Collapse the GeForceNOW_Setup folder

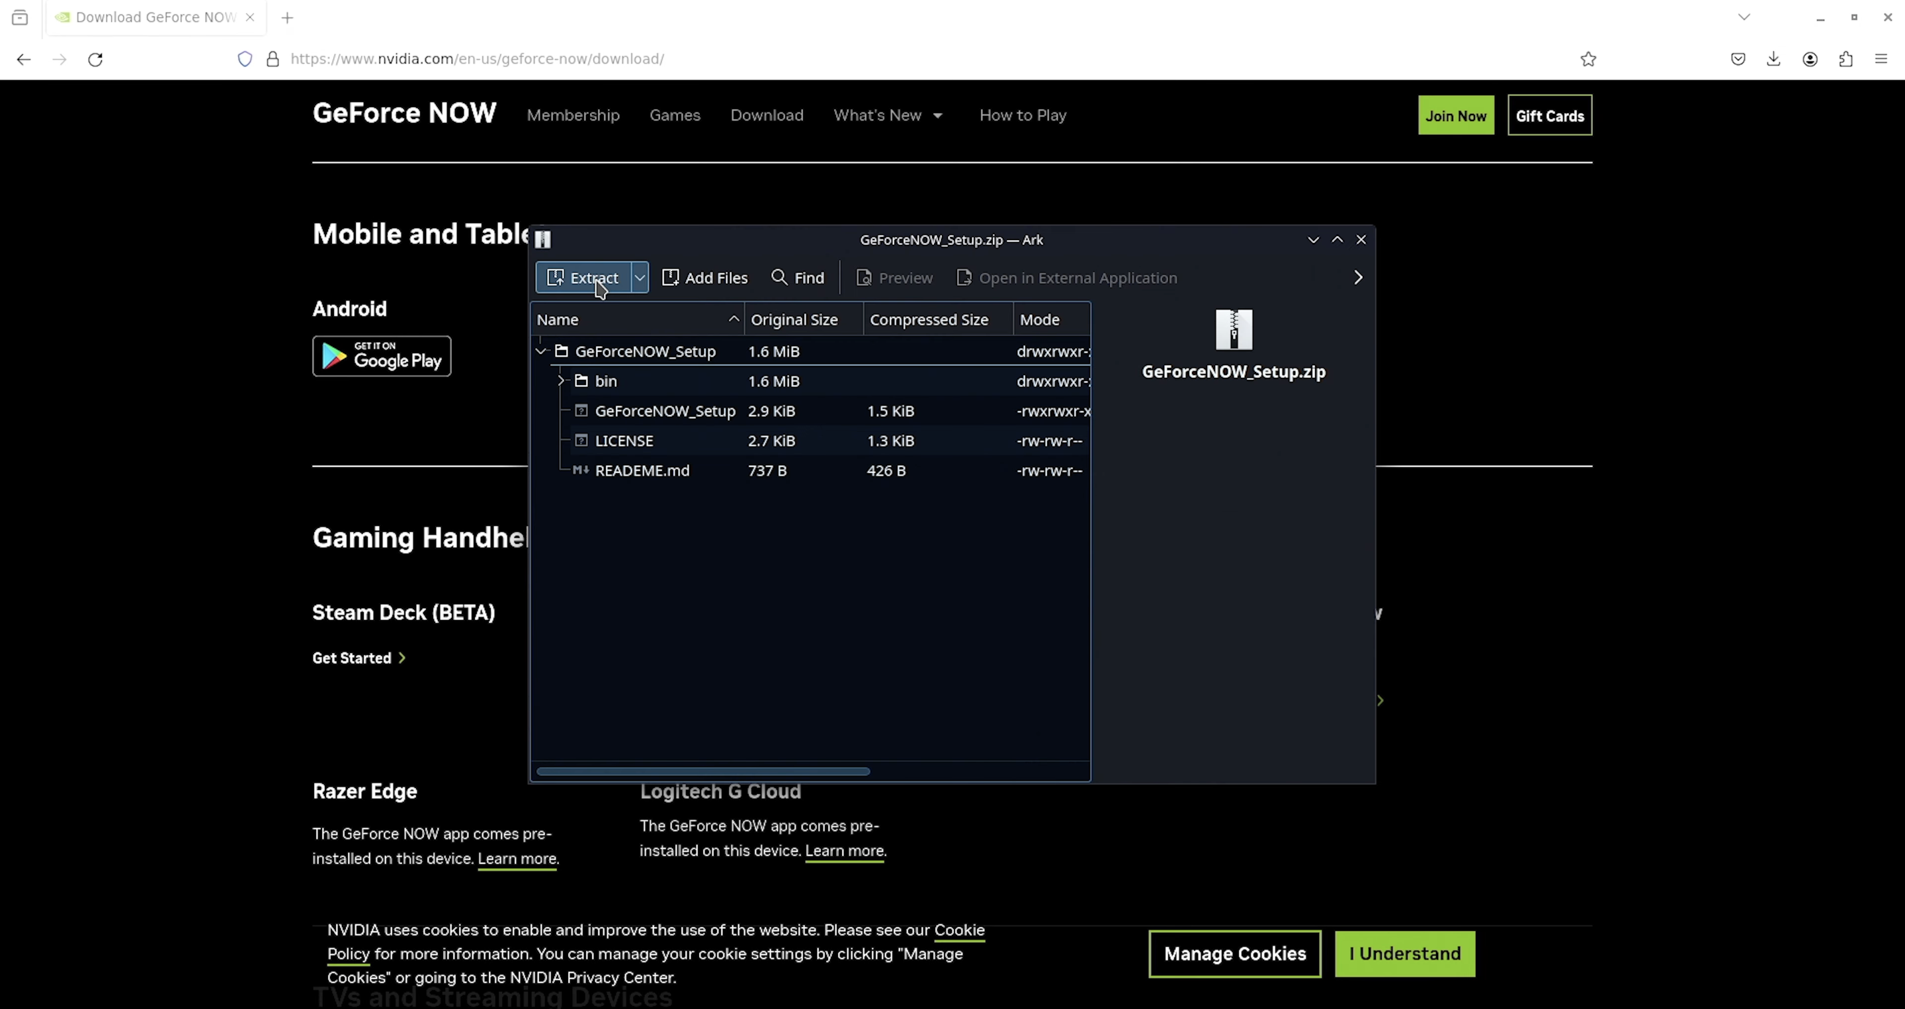tap(541, 351)
